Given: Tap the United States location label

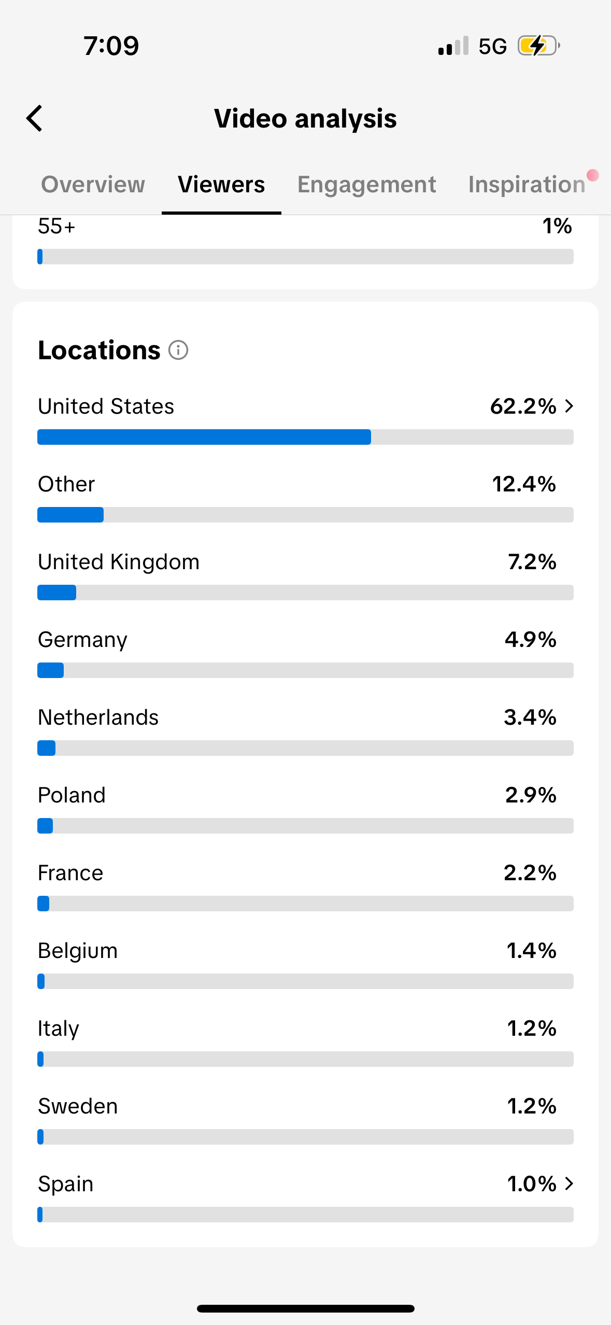Looking at the screenshot, I should 106,406.
